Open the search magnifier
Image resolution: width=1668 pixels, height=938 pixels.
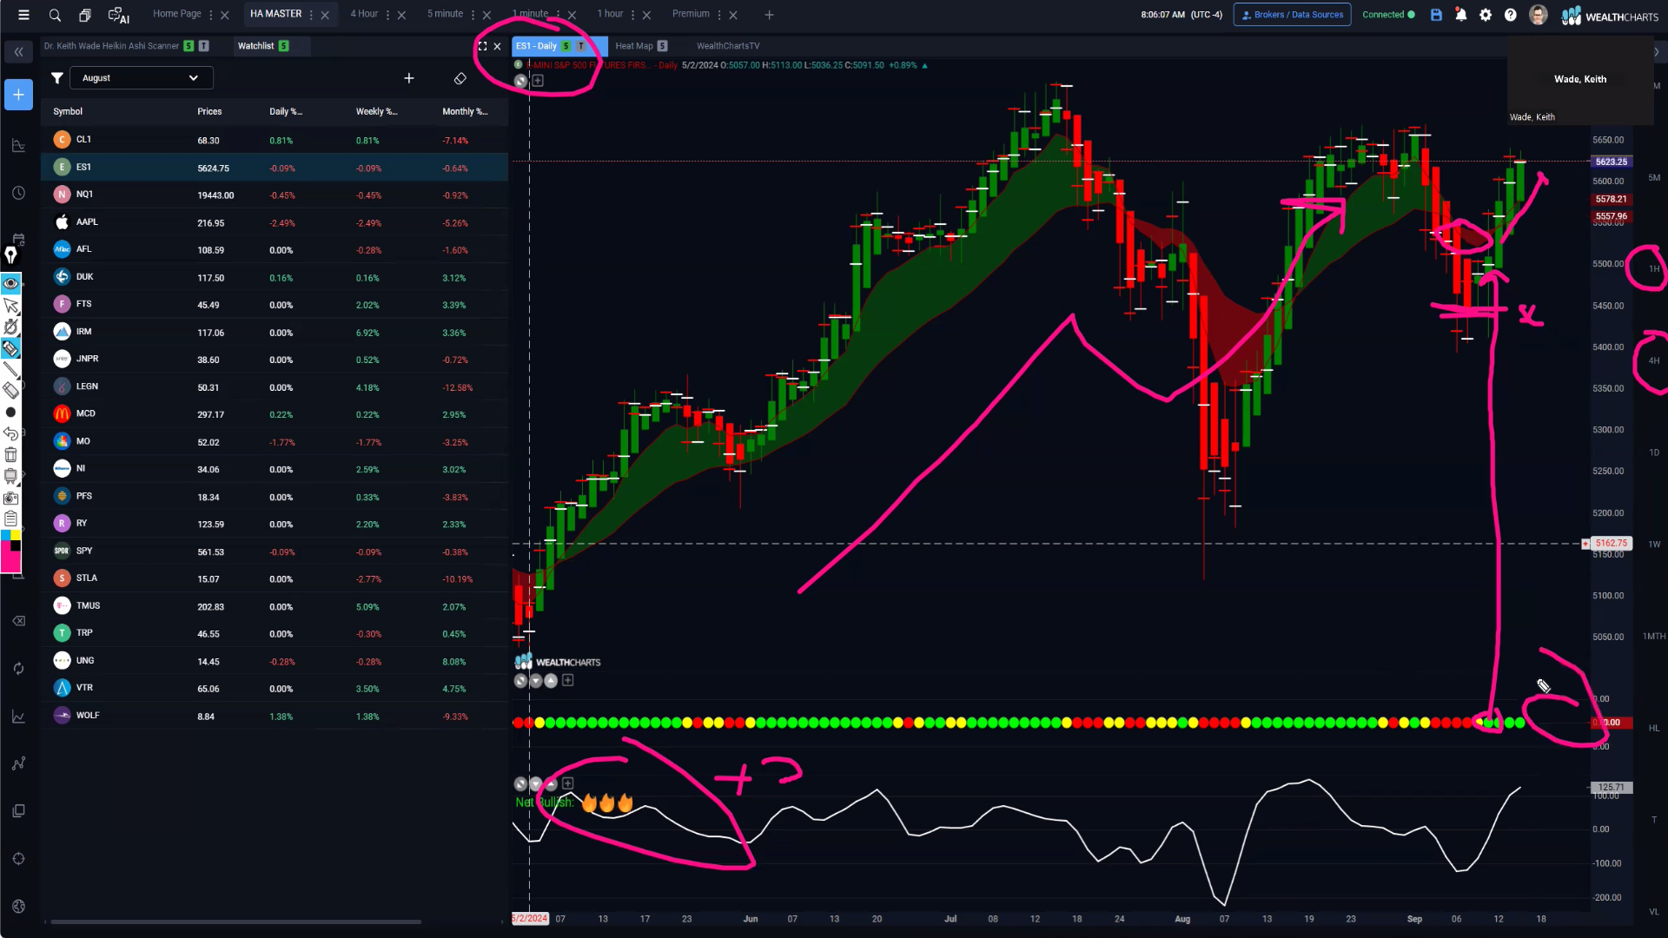(x=55, y=15)
